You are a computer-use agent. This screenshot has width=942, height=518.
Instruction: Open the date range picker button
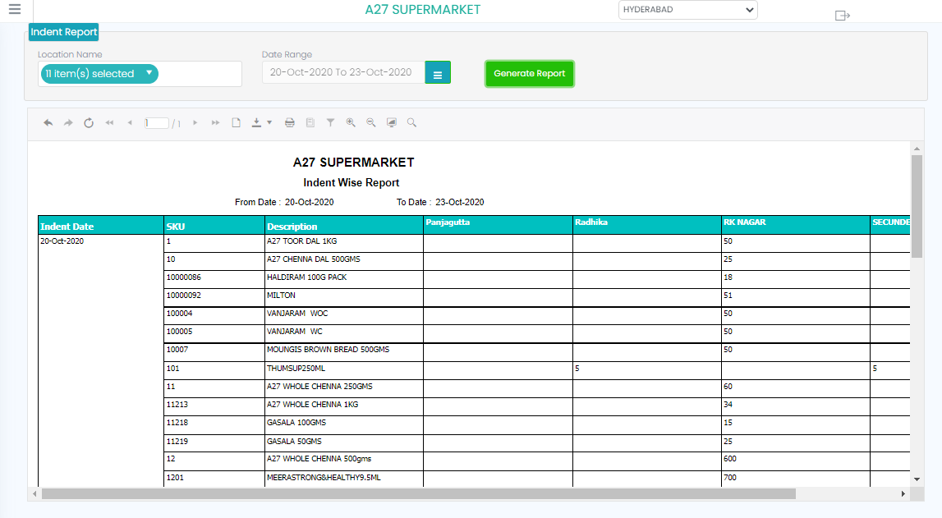[438, 73]
